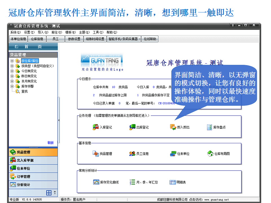Screen dimensions: 271x203
Task: Open the 系统(S) menu
Action: click(15, 32)
